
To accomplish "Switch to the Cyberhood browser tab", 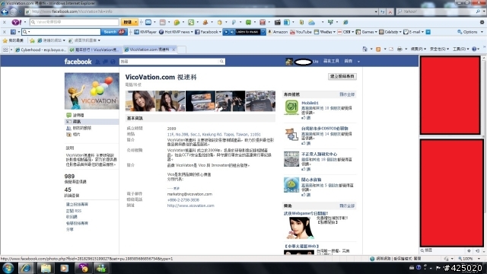I will pos(40,49).
